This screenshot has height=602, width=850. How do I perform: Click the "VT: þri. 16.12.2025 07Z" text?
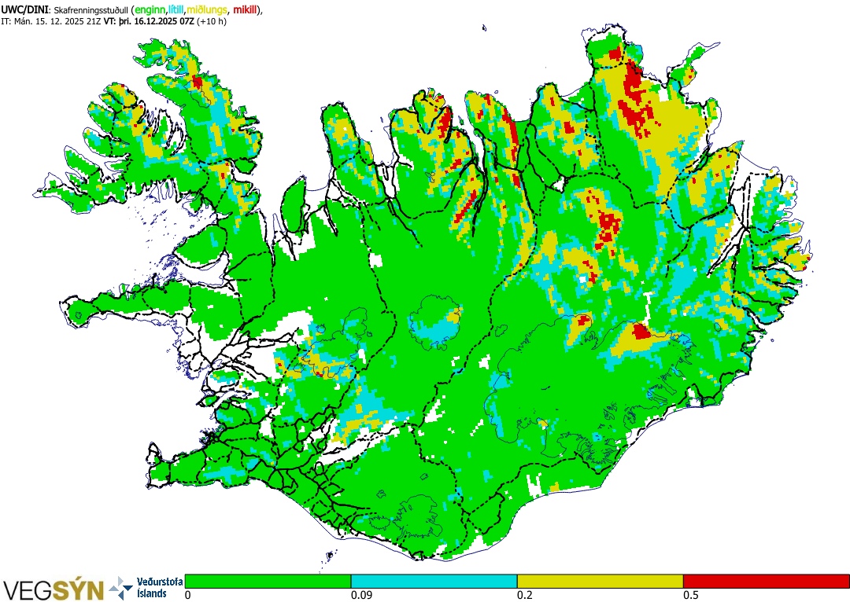pos(150,22)
